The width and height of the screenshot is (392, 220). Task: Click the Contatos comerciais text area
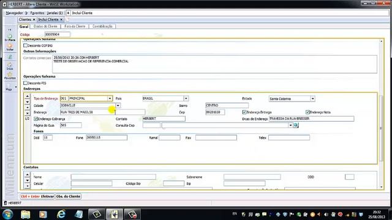coord(214,64)
